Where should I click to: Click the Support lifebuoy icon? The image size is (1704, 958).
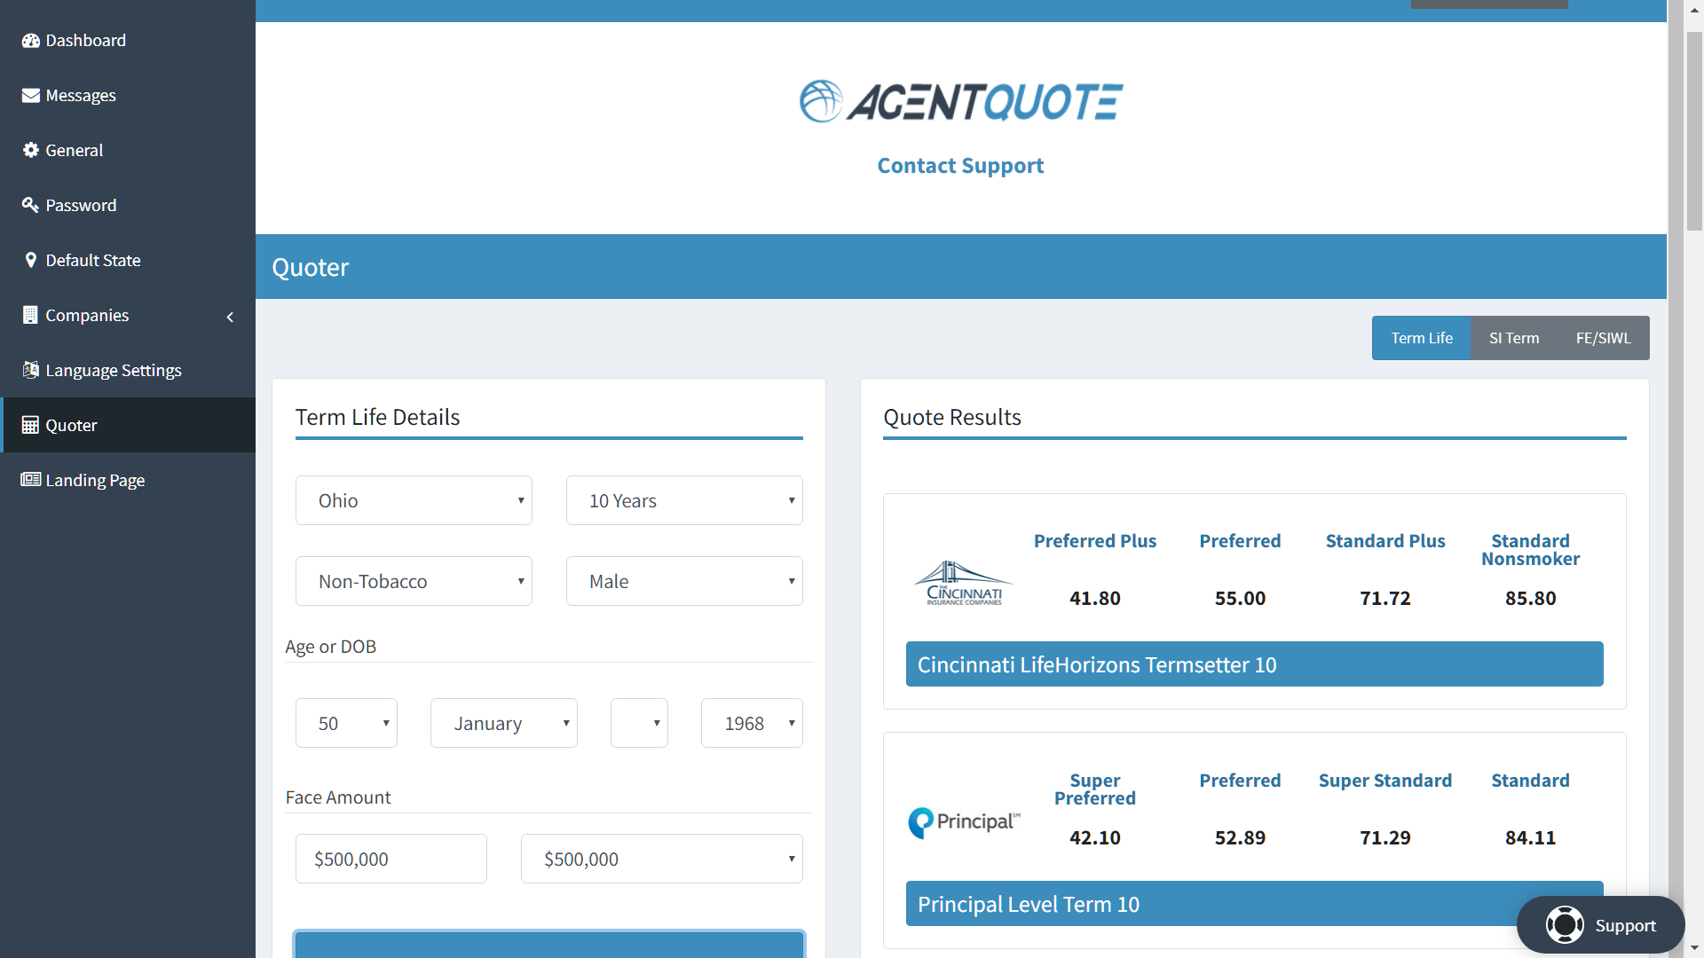click(x=1565, y=925)
